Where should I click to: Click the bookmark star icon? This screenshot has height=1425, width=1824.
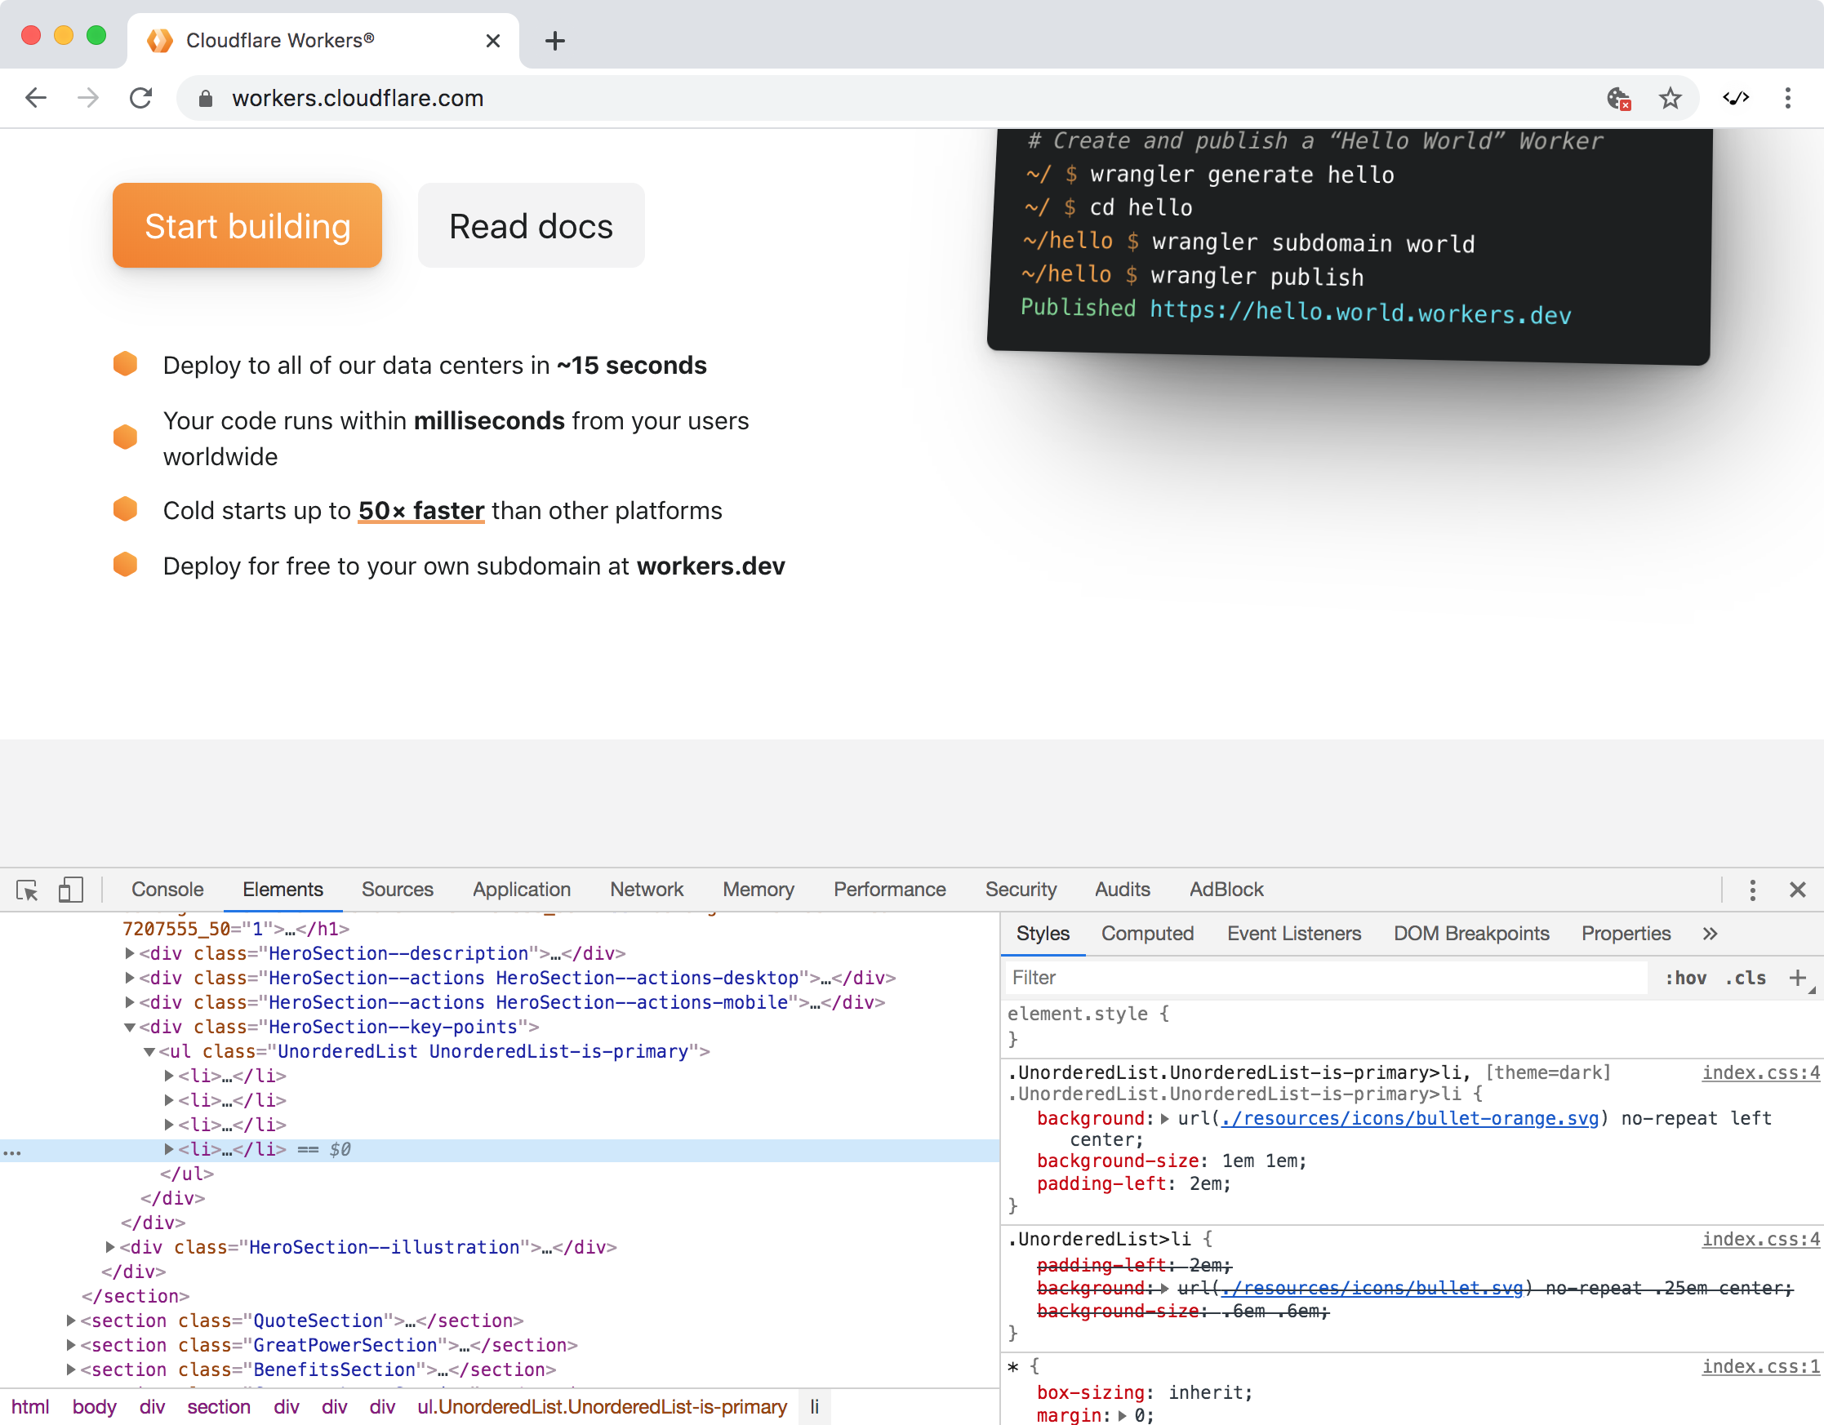(x=1670, y=98)
